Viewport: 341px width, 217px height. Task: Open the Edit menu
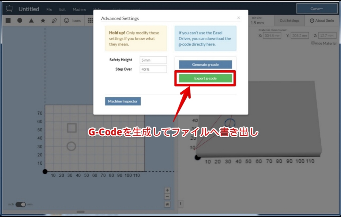click(x=62, y=9)
